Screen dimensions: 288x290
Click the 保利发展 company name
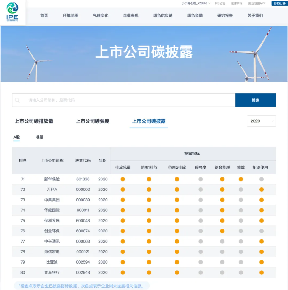coord(52,221)
